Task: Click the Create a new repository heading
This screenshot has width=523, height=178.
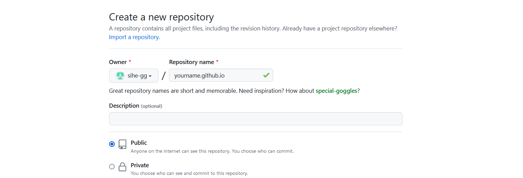Action: point(161,17)
